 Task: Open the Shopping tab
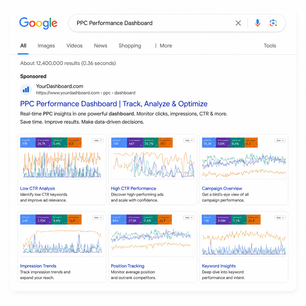(x=130, y=46)
